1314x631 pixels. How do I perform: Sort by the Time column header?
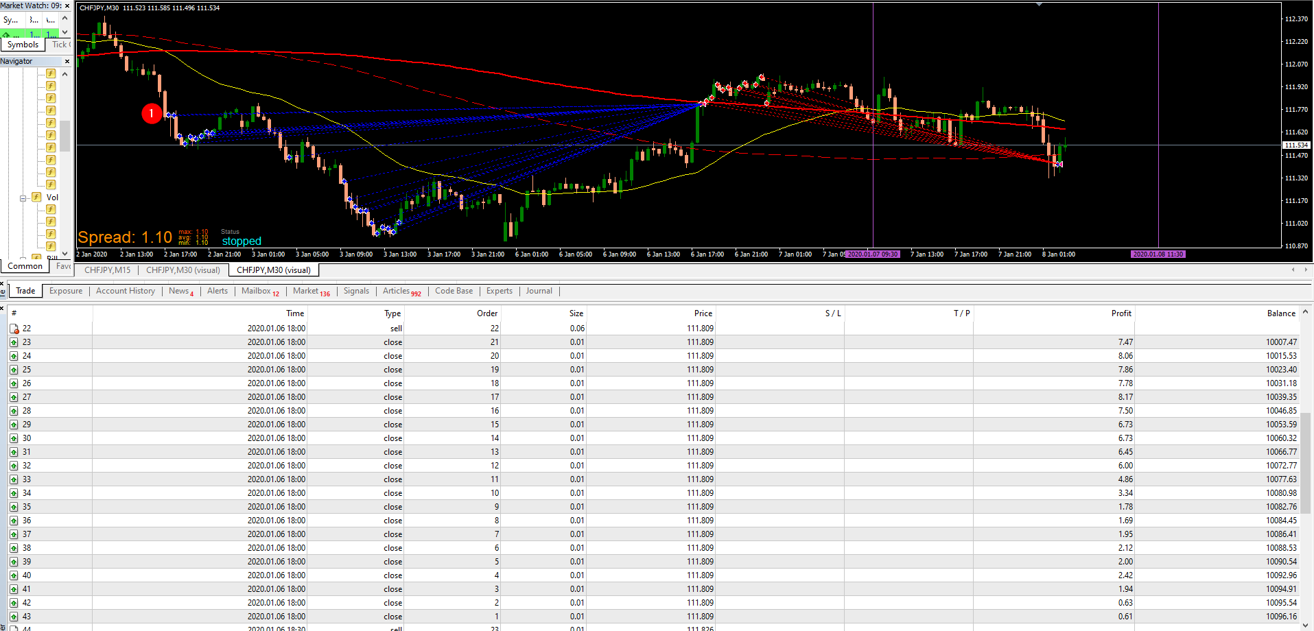pos(200,313)
